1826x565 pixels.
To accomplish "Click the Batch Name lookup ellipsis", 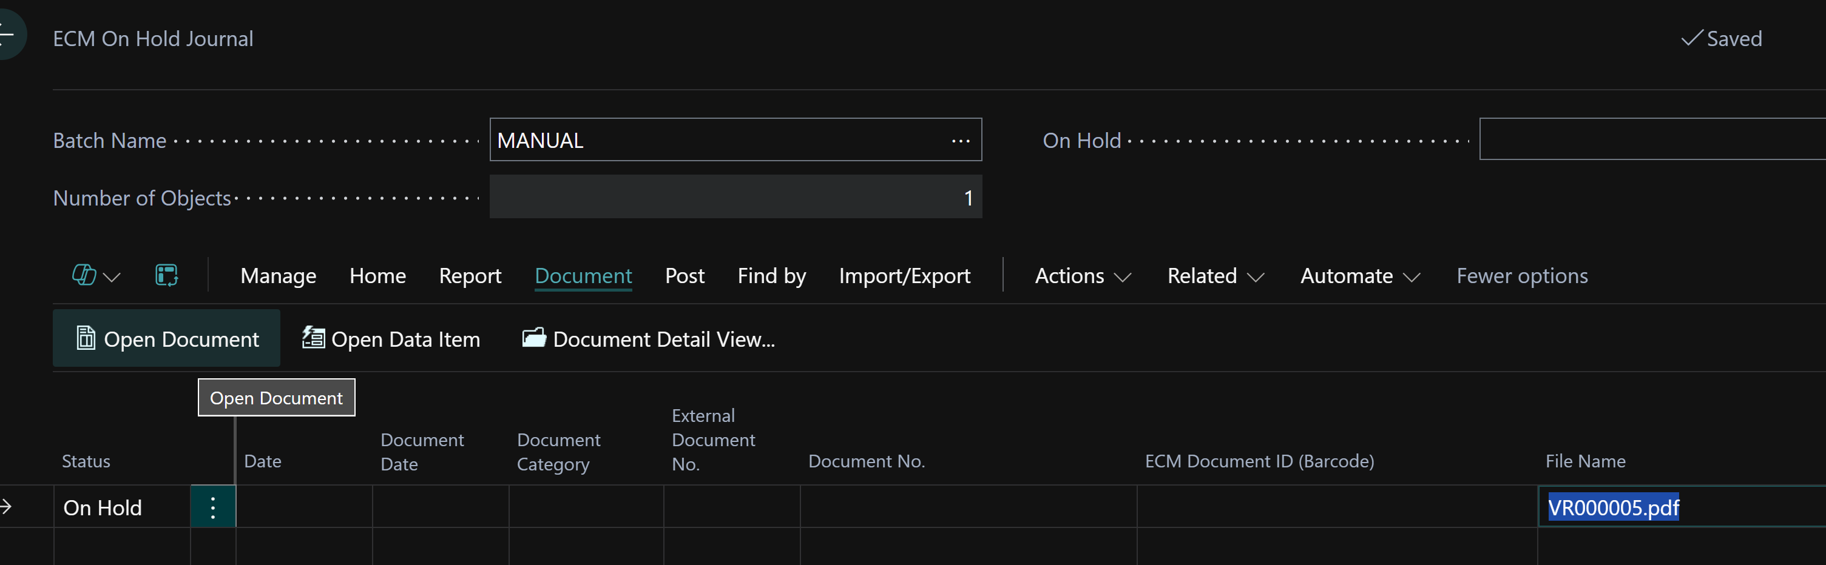I will click(961, 141).
